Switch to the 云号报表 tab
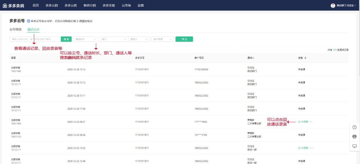360x164 pixels. click(15, 29)
